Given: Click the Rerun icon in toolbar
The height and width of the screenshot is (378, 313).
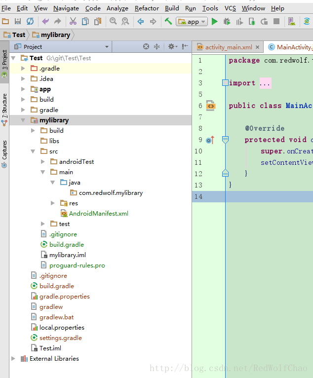Looking at the screenshot, I should [264, 21].
